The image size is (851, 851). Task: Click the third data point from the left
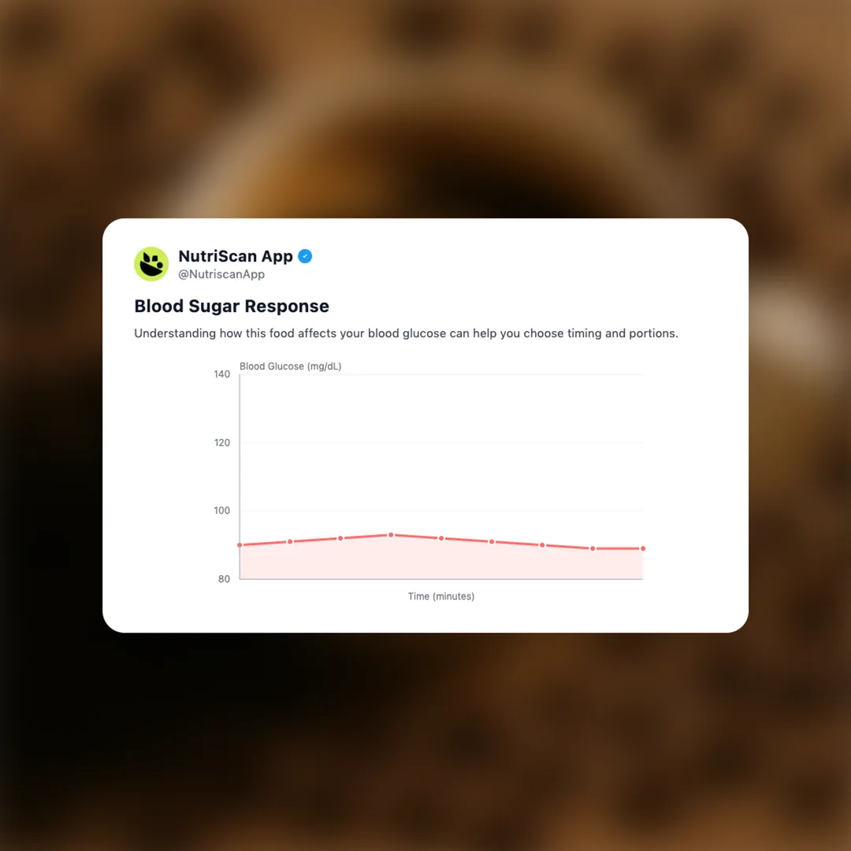tap(340, 538)
